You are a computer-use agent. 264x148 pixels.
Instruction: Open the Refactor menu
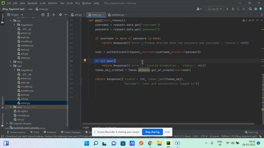(x=53, y=3)
